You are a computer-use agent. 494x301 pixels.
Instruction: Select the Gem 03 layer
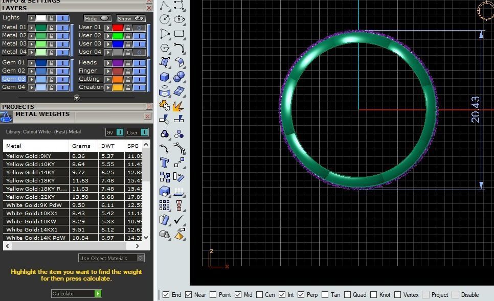pyautogui.click(x=13, y=79)
